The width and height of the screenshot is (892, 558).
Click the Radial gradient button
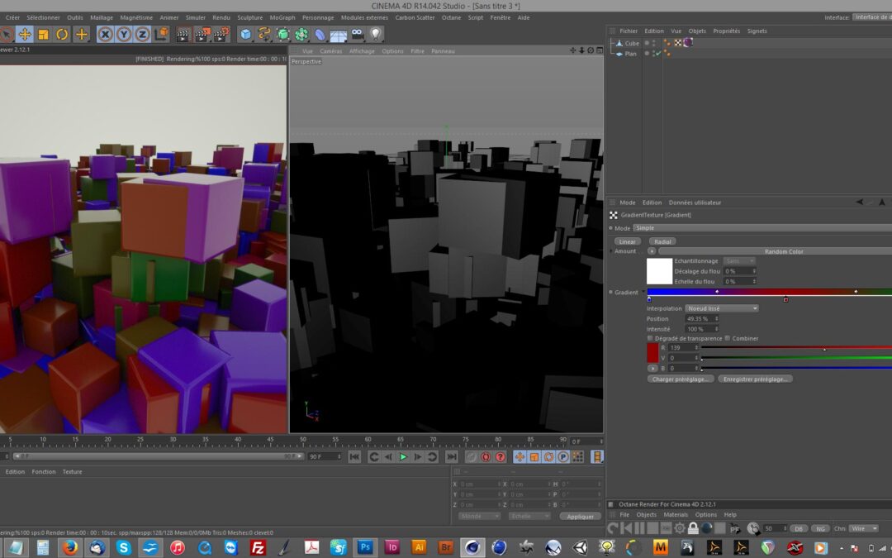(x=663, y=241)
